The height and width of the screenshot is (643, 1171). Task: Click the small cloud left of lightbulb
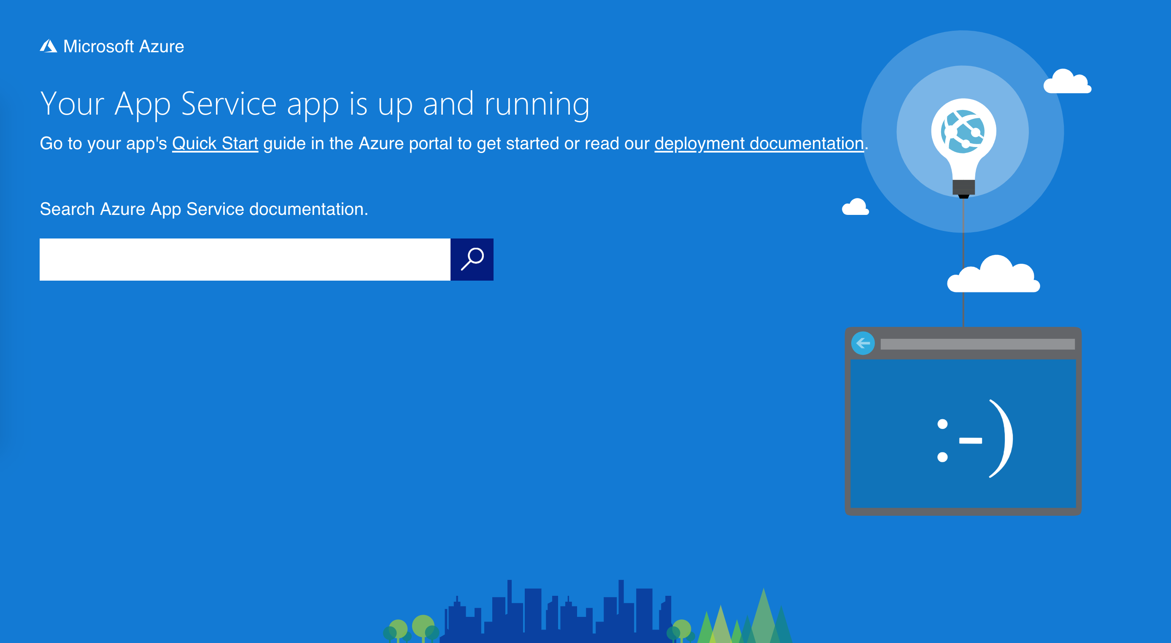[x=855, y=208]
